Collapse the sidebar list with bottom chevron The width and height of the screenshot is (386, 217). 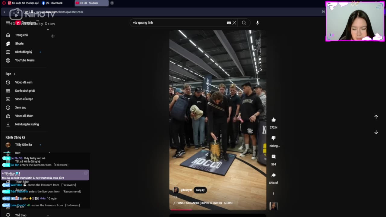48,215
